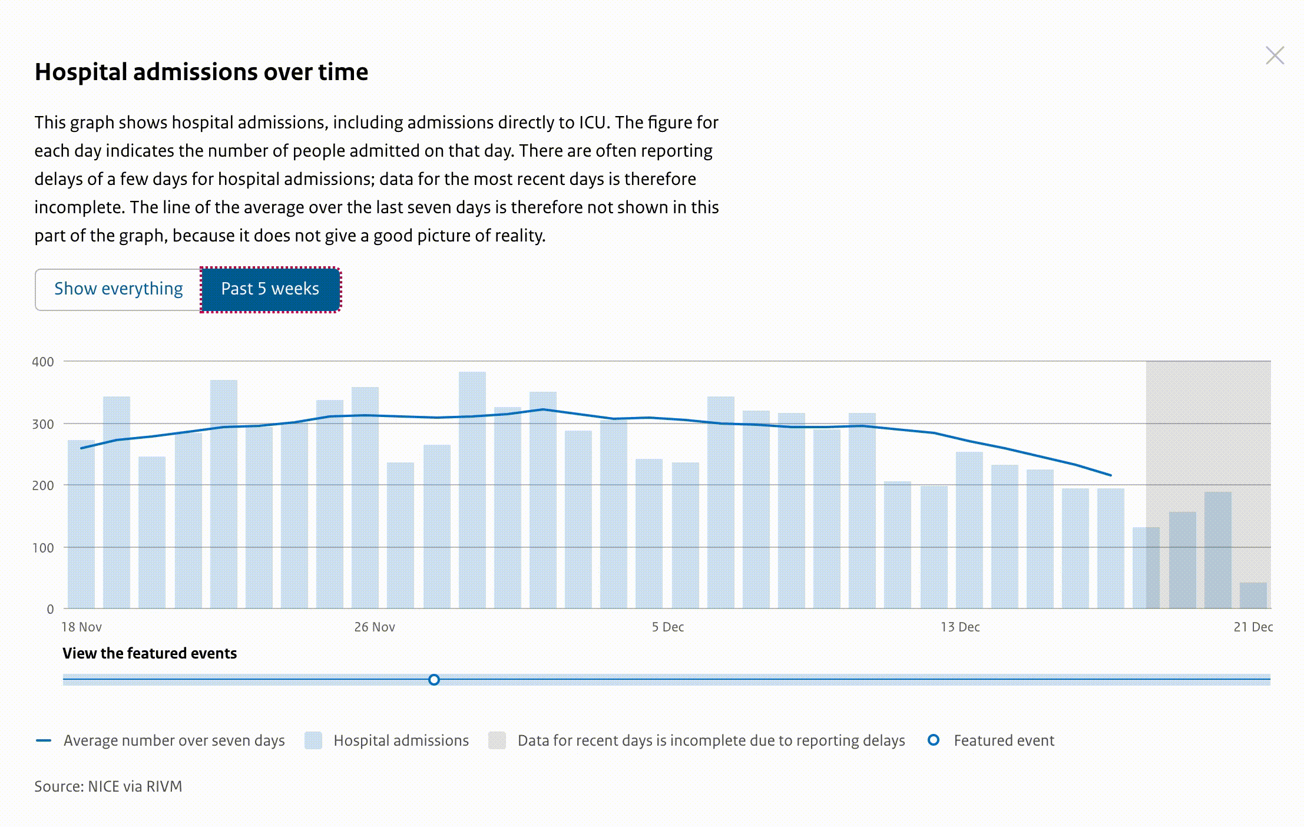Screen dimensions: 1304x827
Task: Click the 13 Dec axis label
Action: [x=960, y=627]
